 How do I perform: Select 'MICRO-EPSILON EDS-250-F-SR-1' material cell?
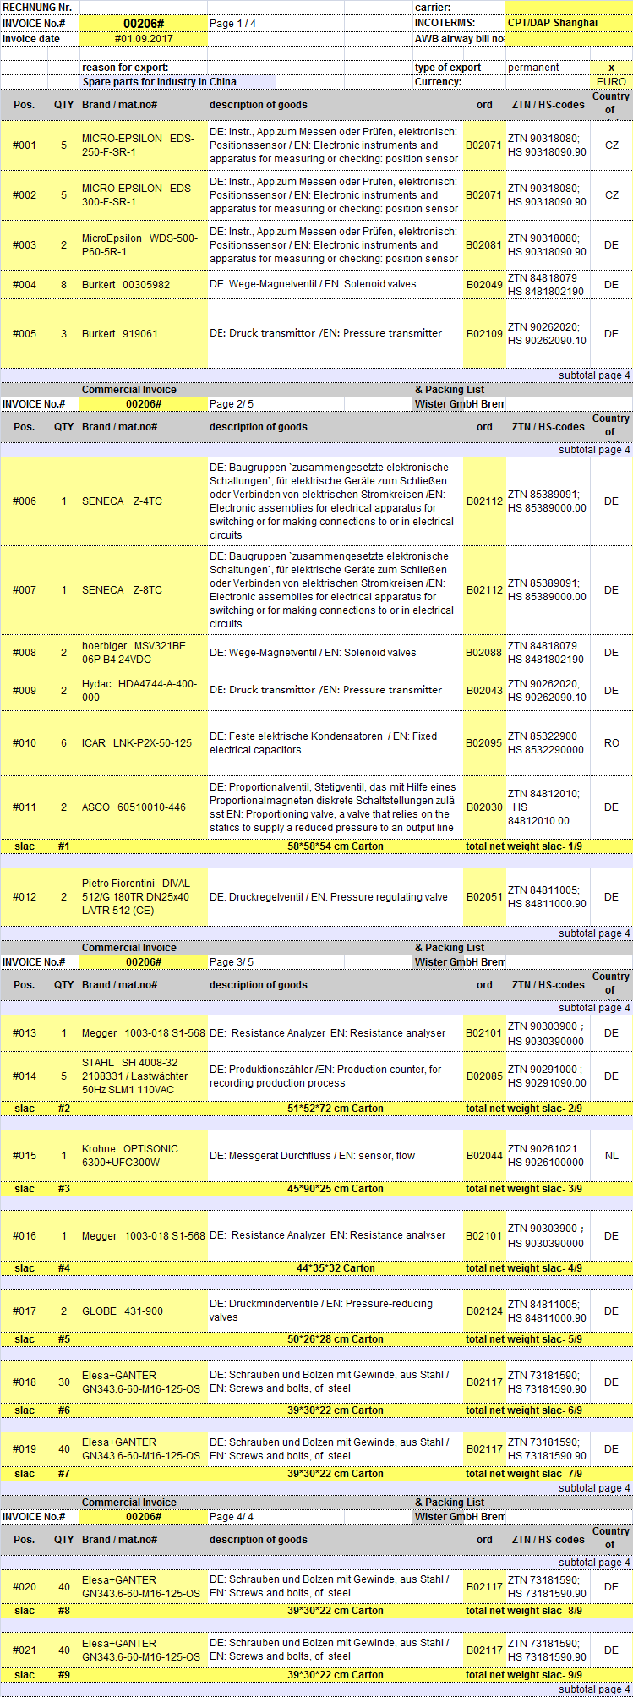point(144,145)
